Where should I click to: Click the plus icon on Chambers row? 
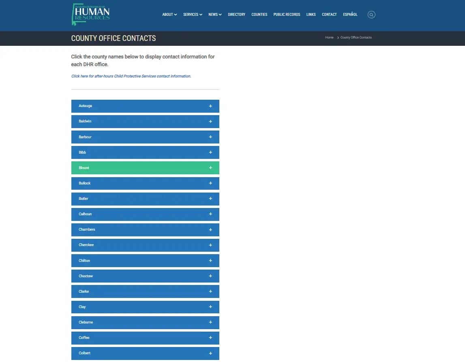coord(210,230)
